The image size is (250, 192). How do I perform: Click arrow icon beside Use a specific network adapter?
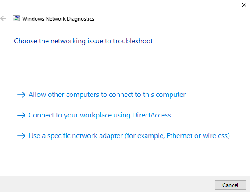point(21,136)
